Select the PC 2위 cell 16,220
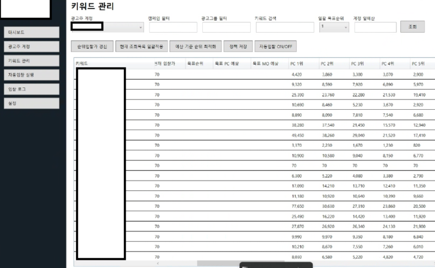Image resolution: width=435 pixels, height=268 pixels. pos(328,216)
